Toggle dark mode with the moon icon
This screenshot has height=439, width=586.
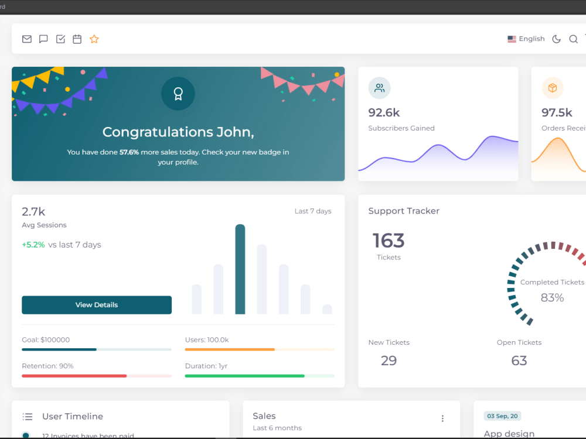(x=556, y=39)
